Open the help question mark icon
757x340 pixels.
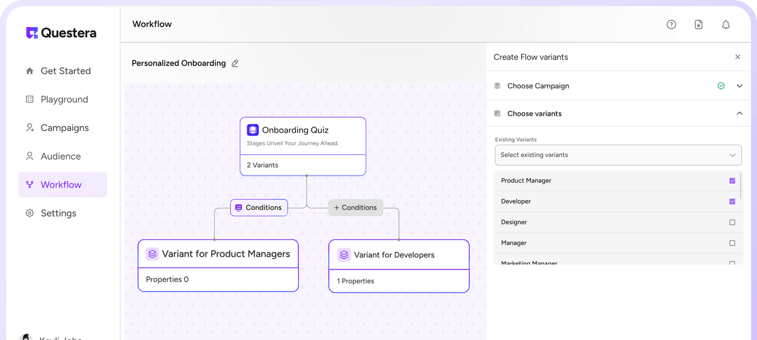pos(671,25)
